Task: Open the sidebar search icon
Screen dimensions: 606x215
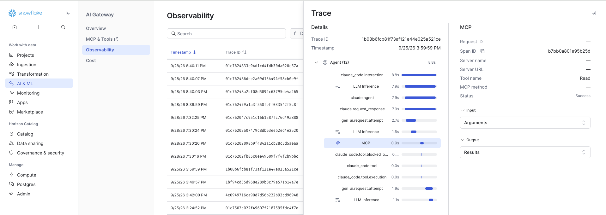Action: click(x=63, y=27)
